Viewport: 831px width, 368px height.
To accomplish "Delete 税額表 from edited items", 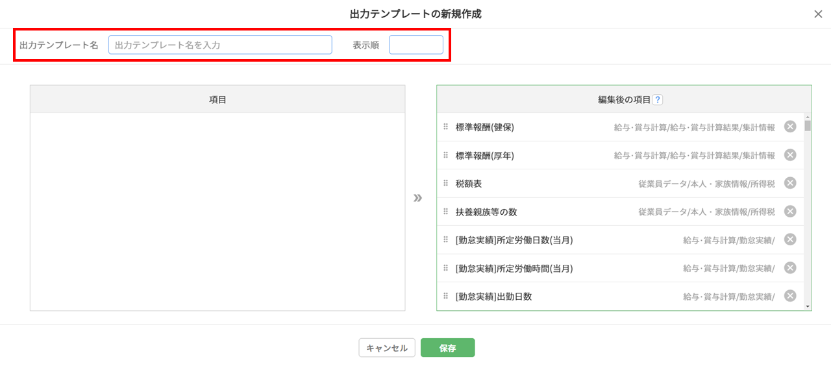I will pyautogui.click(x=790, y=183).
